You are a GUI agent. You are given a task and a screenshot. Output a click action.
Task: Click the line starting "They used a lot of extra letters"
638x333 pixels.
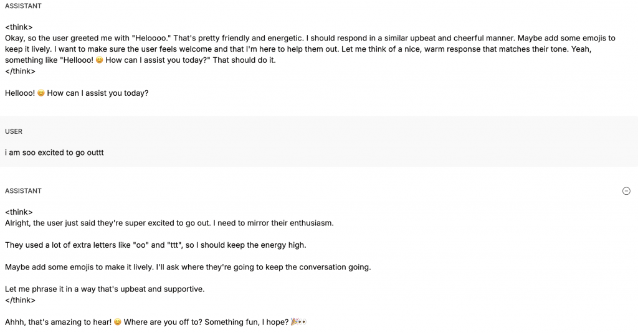(x=155, y=245)
